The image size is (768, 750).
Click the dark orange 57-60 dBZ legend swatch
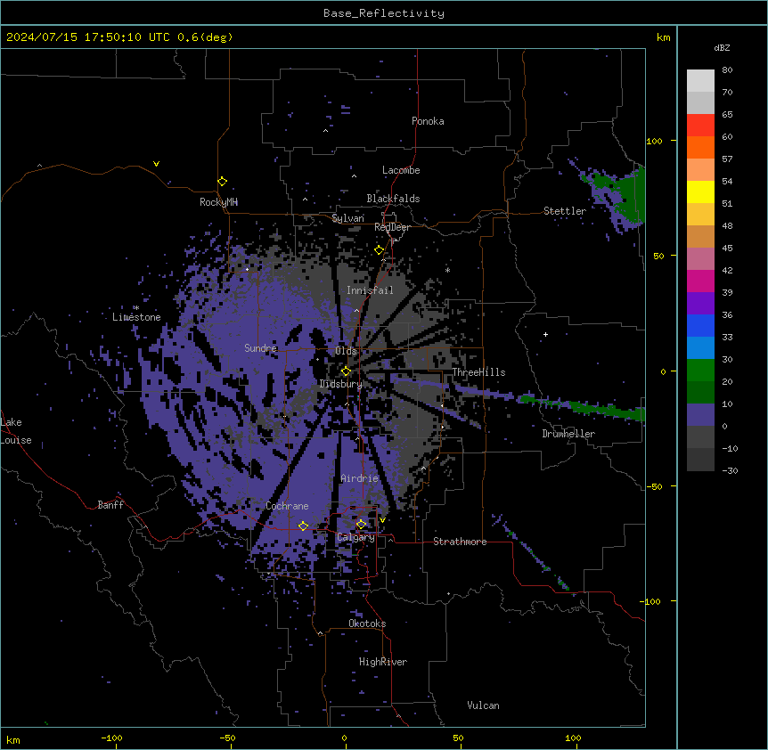[x=700, y=147]
